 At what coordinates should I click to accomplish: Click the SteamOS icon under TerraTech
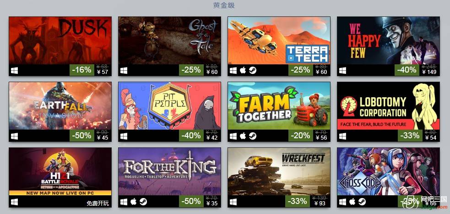253,70
